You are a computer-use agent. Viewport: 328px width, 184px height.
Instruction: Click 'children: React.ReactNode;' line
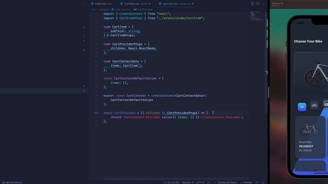point(133,48)
